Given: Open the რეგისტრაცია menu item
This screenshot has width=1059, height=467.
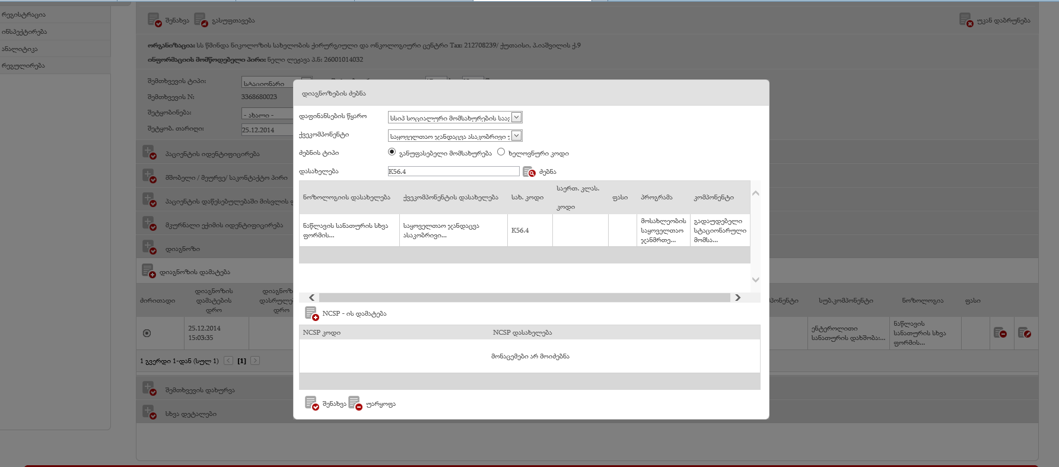Looking at the screenshot, I should pyautogui.click(x=24, y=15).
